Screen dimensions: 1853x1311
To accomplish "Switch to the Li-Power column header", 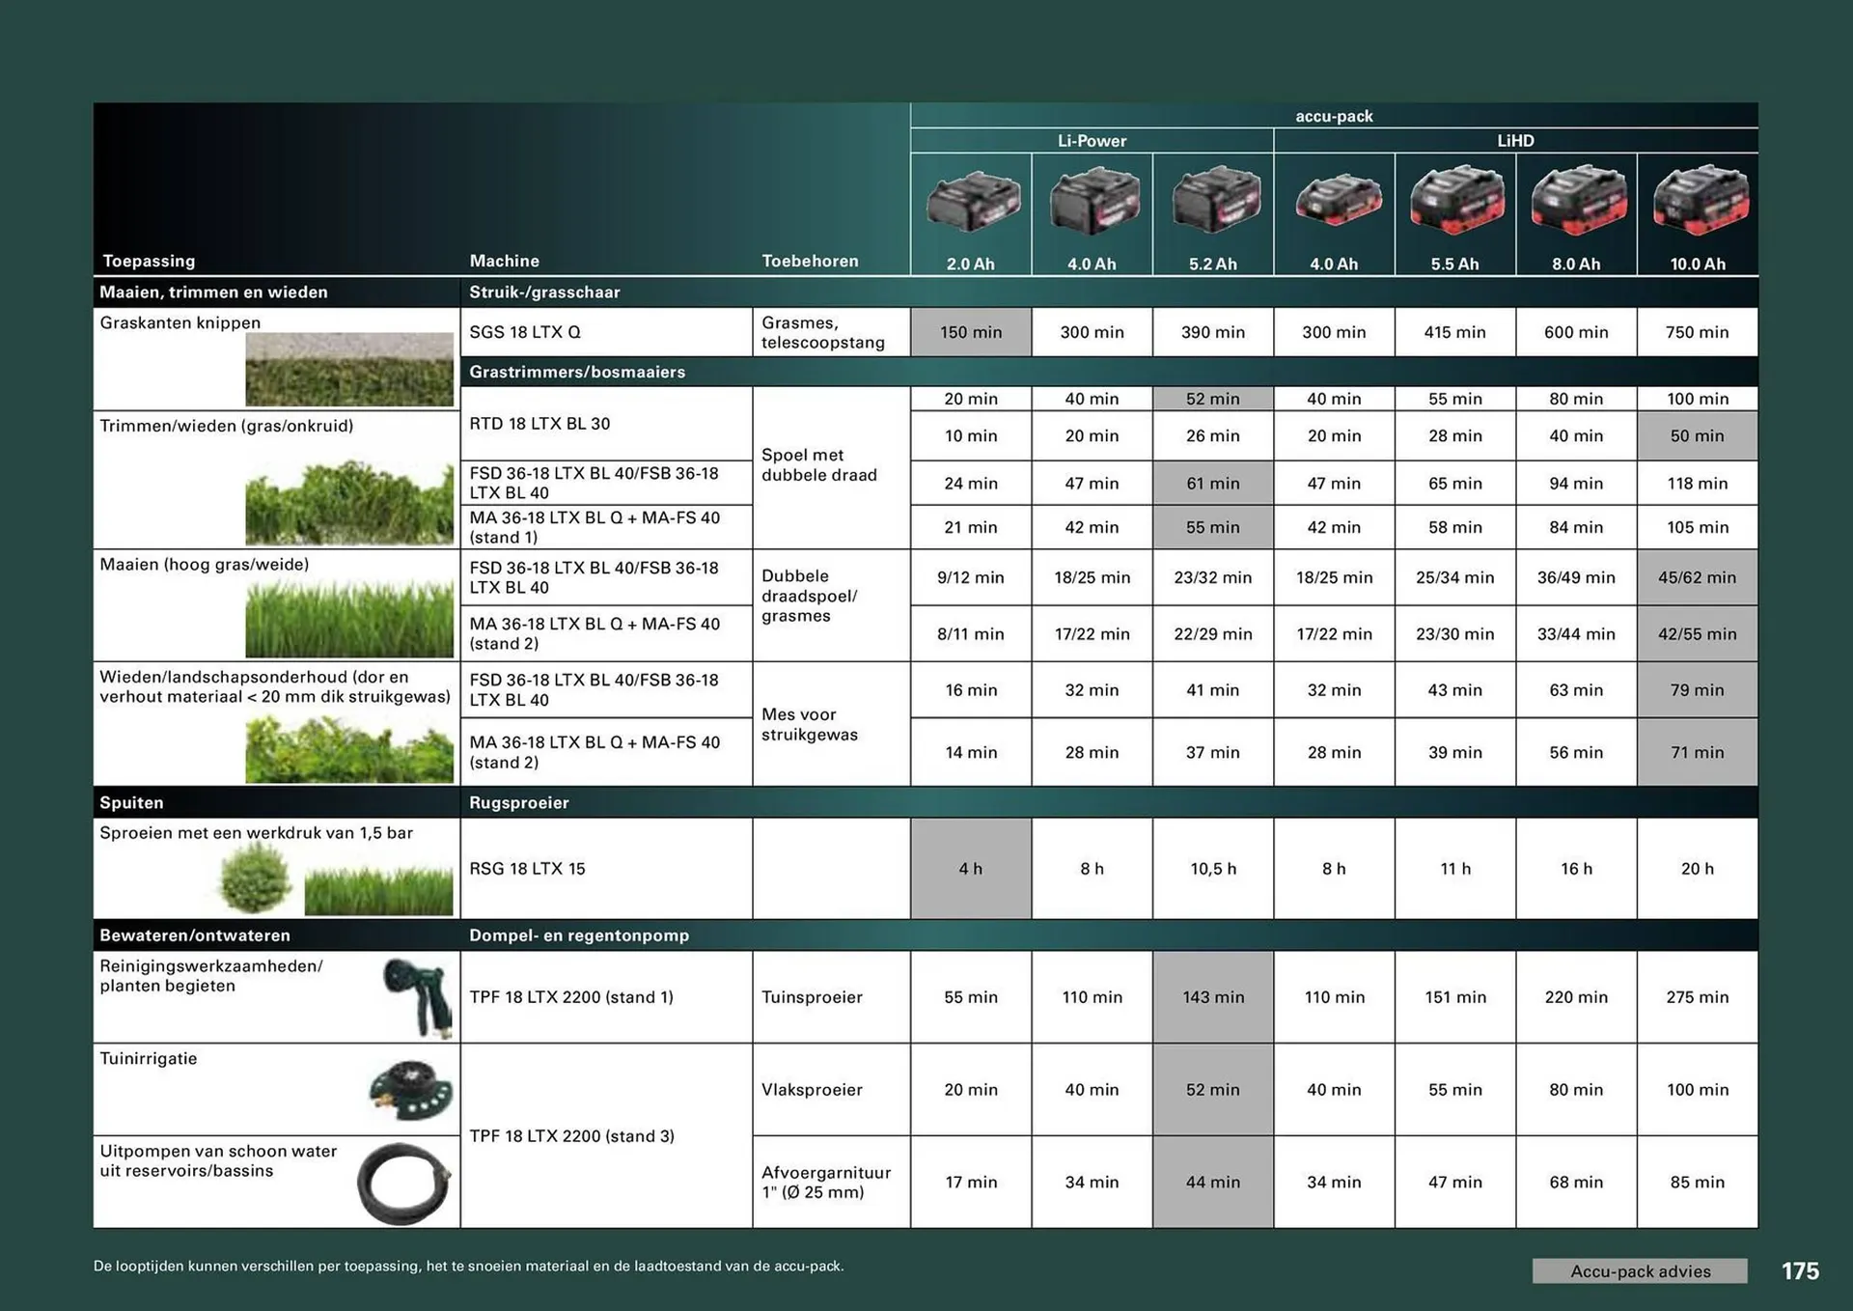I will (x=1092, y=140).
